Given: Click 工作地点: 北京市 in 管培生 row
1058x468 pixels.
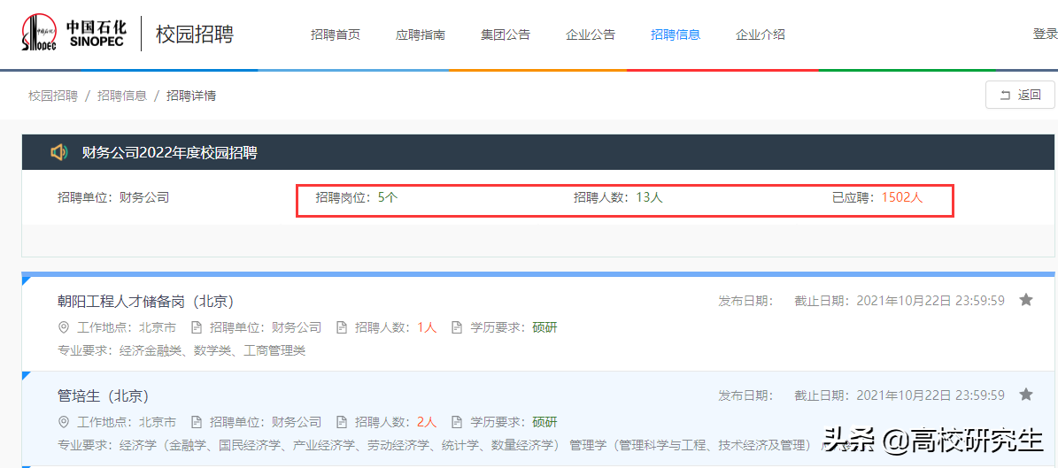Looking at the screenshot, I should click(127, 422).
